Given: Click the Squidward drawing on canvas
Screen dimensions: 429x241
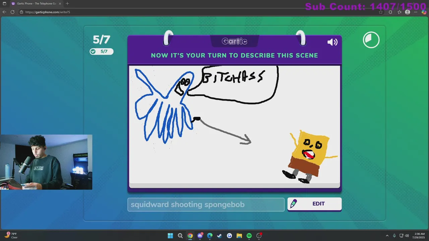Looking at the screenshot, I should [164, 106].
